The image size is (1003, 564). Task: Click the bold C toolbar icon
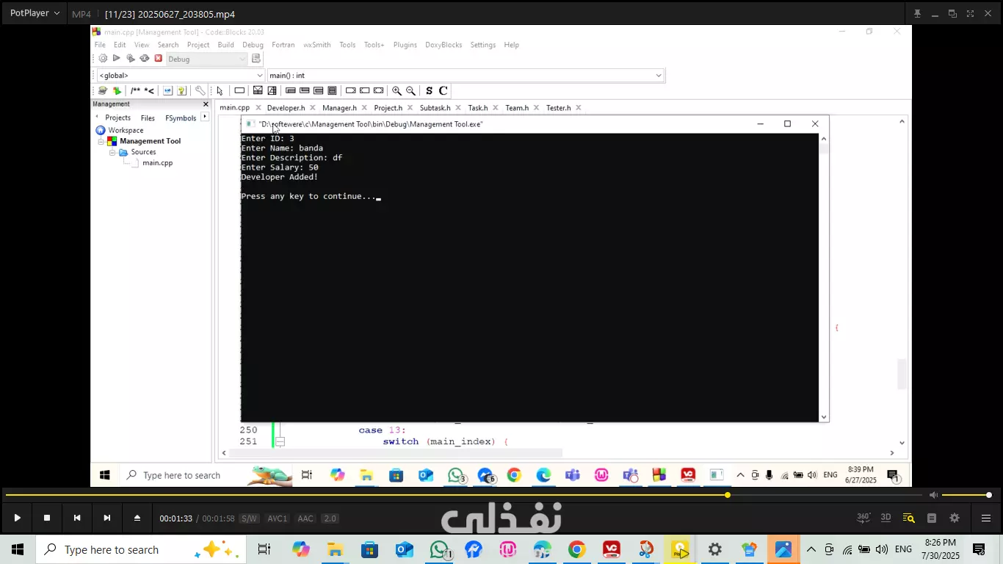tap(443, 91)
